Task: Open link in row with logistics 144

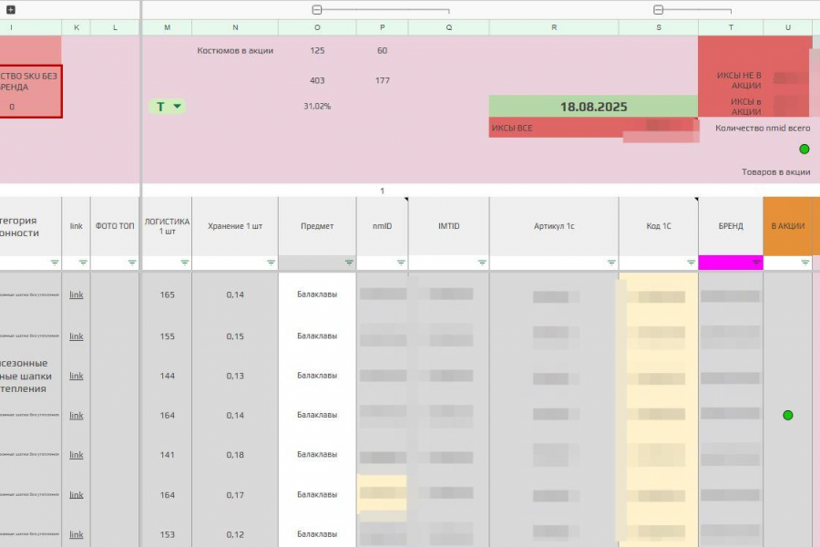Action: tap(77, 376)
